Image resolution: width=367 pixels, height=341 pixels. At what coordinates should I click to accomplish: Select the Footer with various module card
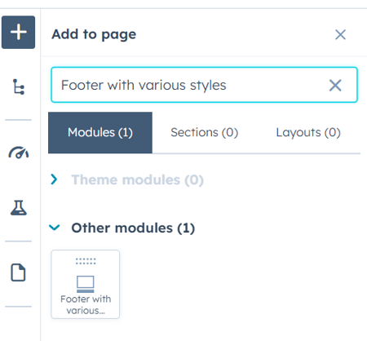click(x=86, y=284)
